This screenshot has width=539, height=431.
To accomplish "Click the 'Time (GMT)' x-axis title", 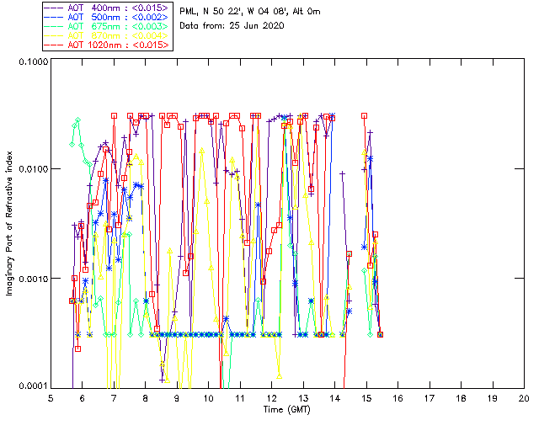I will pos(287,409).
